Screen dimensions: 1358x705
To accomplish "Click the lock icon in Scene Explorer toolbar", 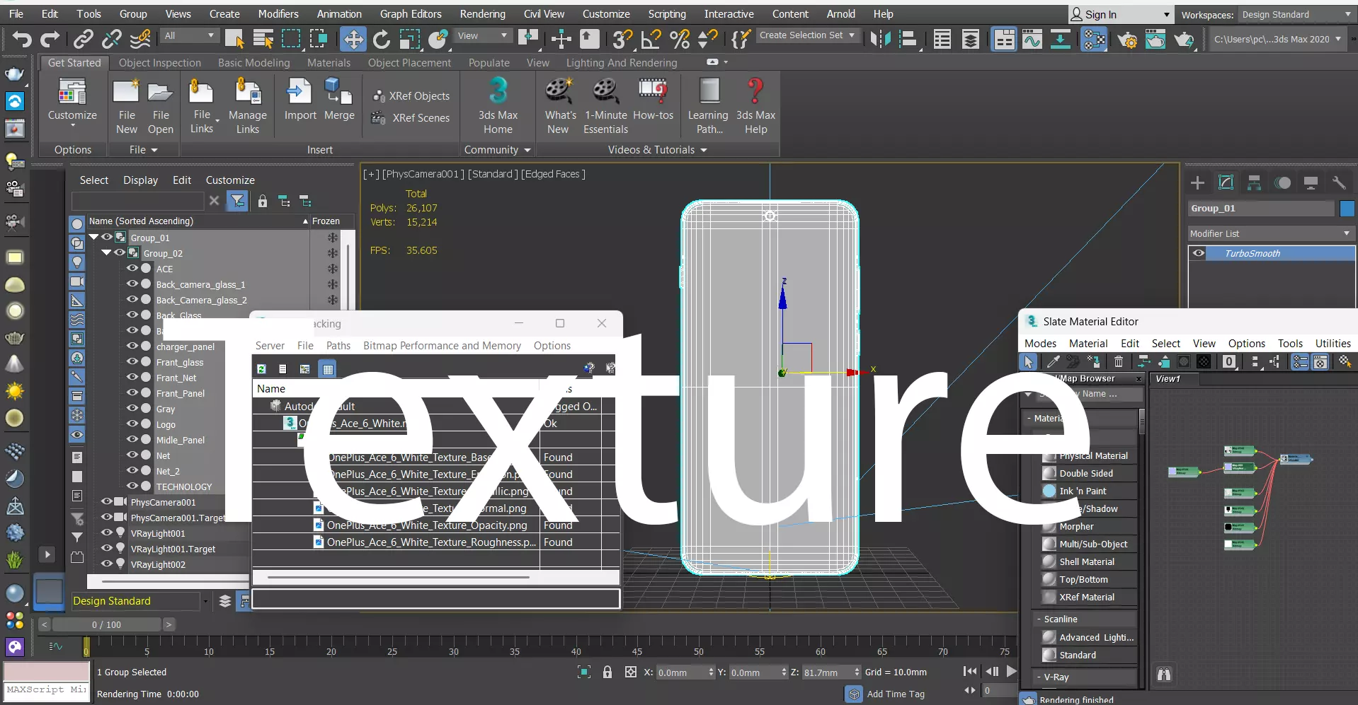I will pyautogui.click(x=263, y=202).
